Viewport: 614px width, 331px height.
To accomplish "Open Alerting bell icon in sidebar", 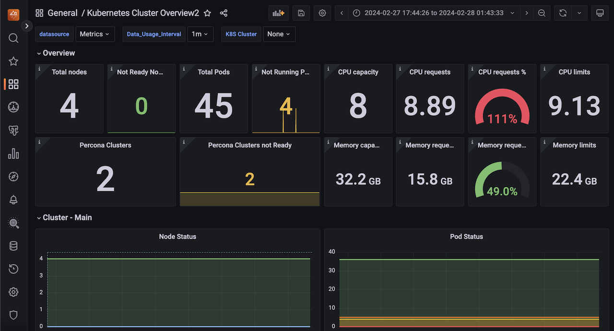I will pos(13,200).
